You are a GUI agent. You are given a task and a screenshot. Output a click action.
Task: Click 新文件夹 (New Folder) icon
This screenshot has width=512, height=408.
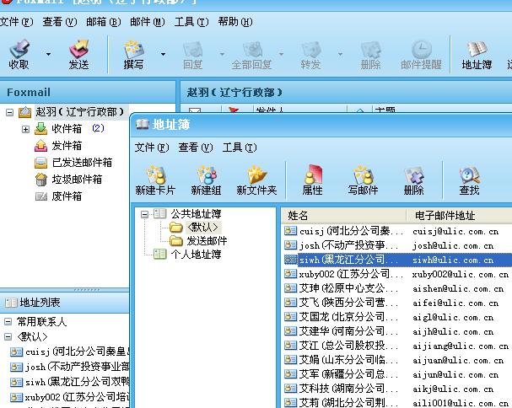pyautogui.click(x=256, y=180)
